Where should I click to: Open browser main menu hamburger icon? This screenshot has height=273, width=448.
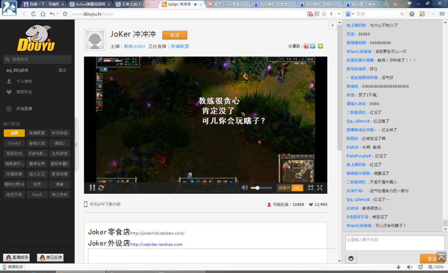tap(442, 14)
